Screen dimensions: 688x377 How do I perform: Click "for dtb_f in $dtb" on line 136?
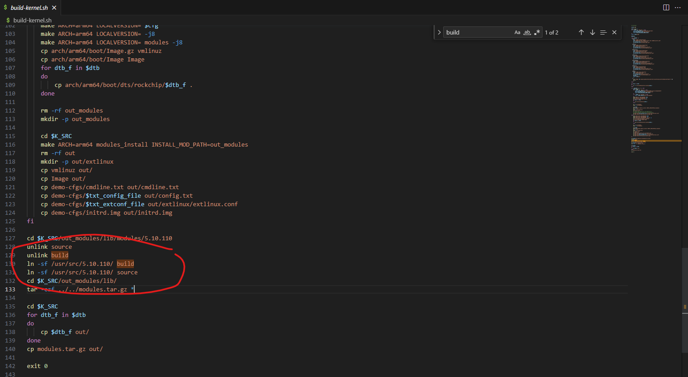56,315
